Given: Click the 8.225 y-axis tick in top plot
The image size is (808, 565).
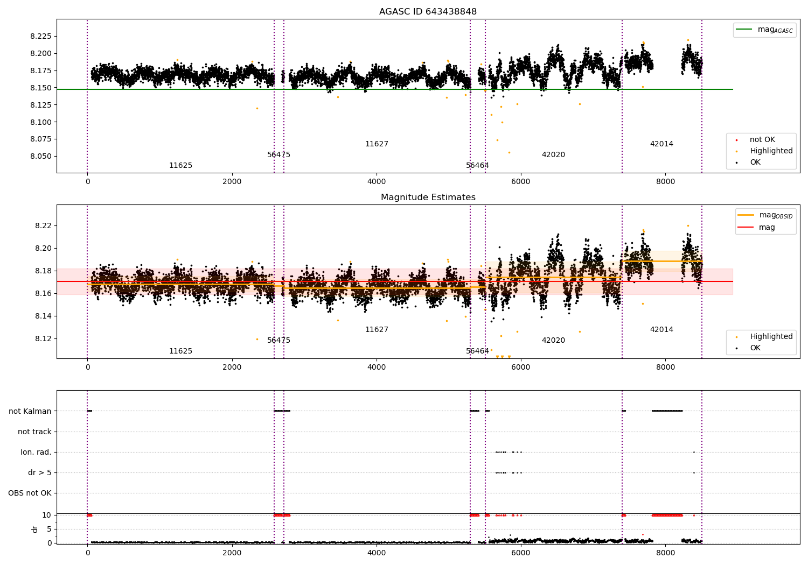Looking at the screenshot, I should point(40,37).
